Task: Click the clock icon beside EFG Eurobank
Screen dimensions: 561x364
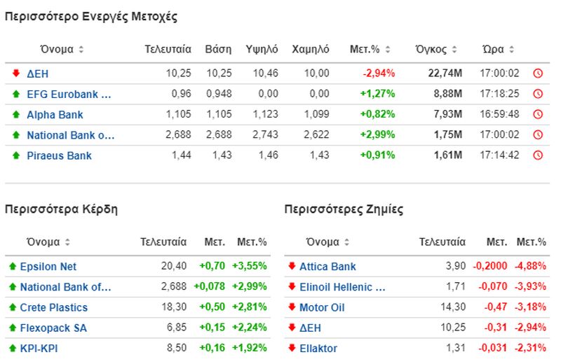Action: (x=538, y=94)
